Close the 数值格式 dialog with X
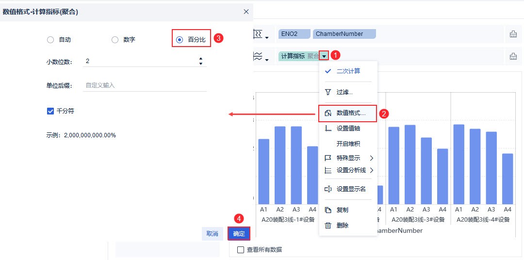This screenshot has height=260, width=524. click(246, 12)
